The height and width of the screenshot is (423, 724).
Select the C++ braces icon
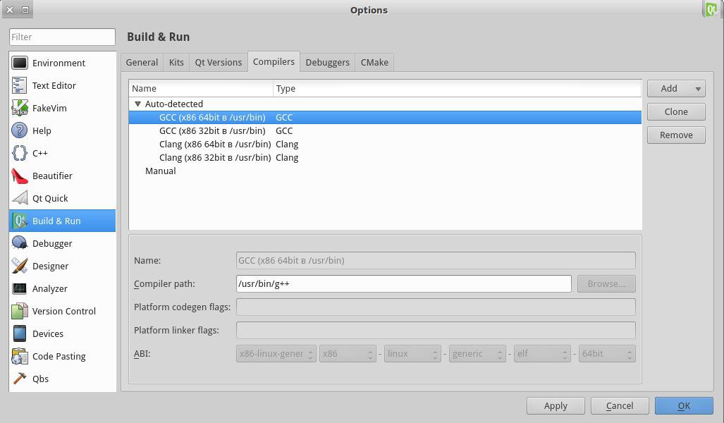coord(20,153)
